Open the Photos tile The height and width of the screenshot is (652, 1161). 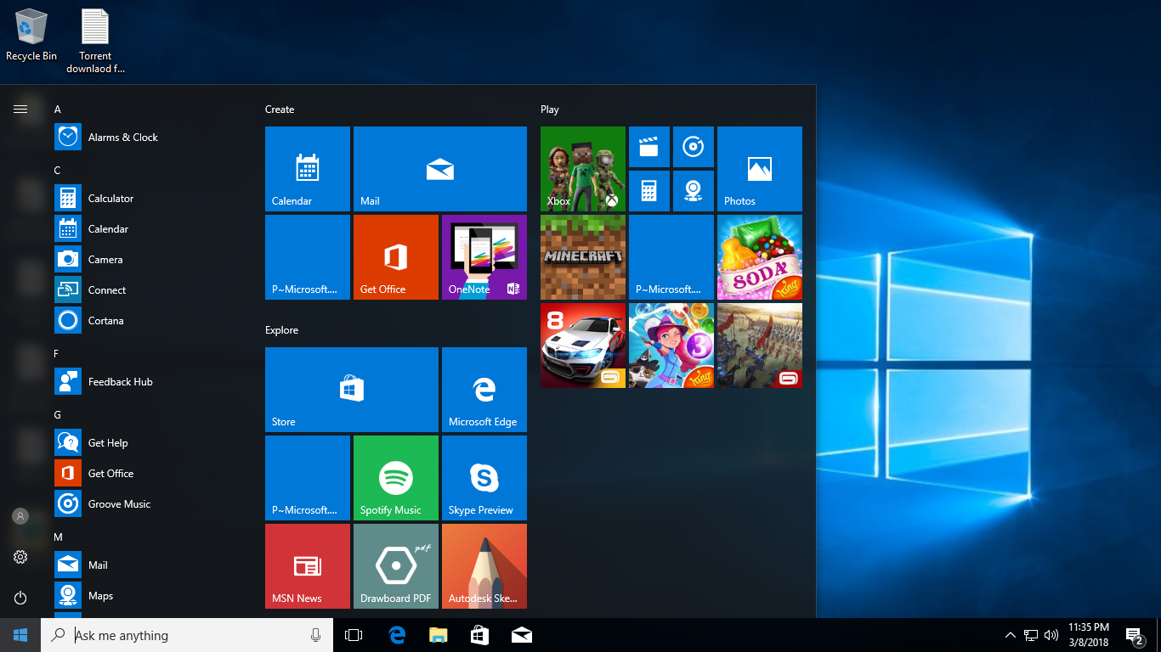[x=760, y=169]
